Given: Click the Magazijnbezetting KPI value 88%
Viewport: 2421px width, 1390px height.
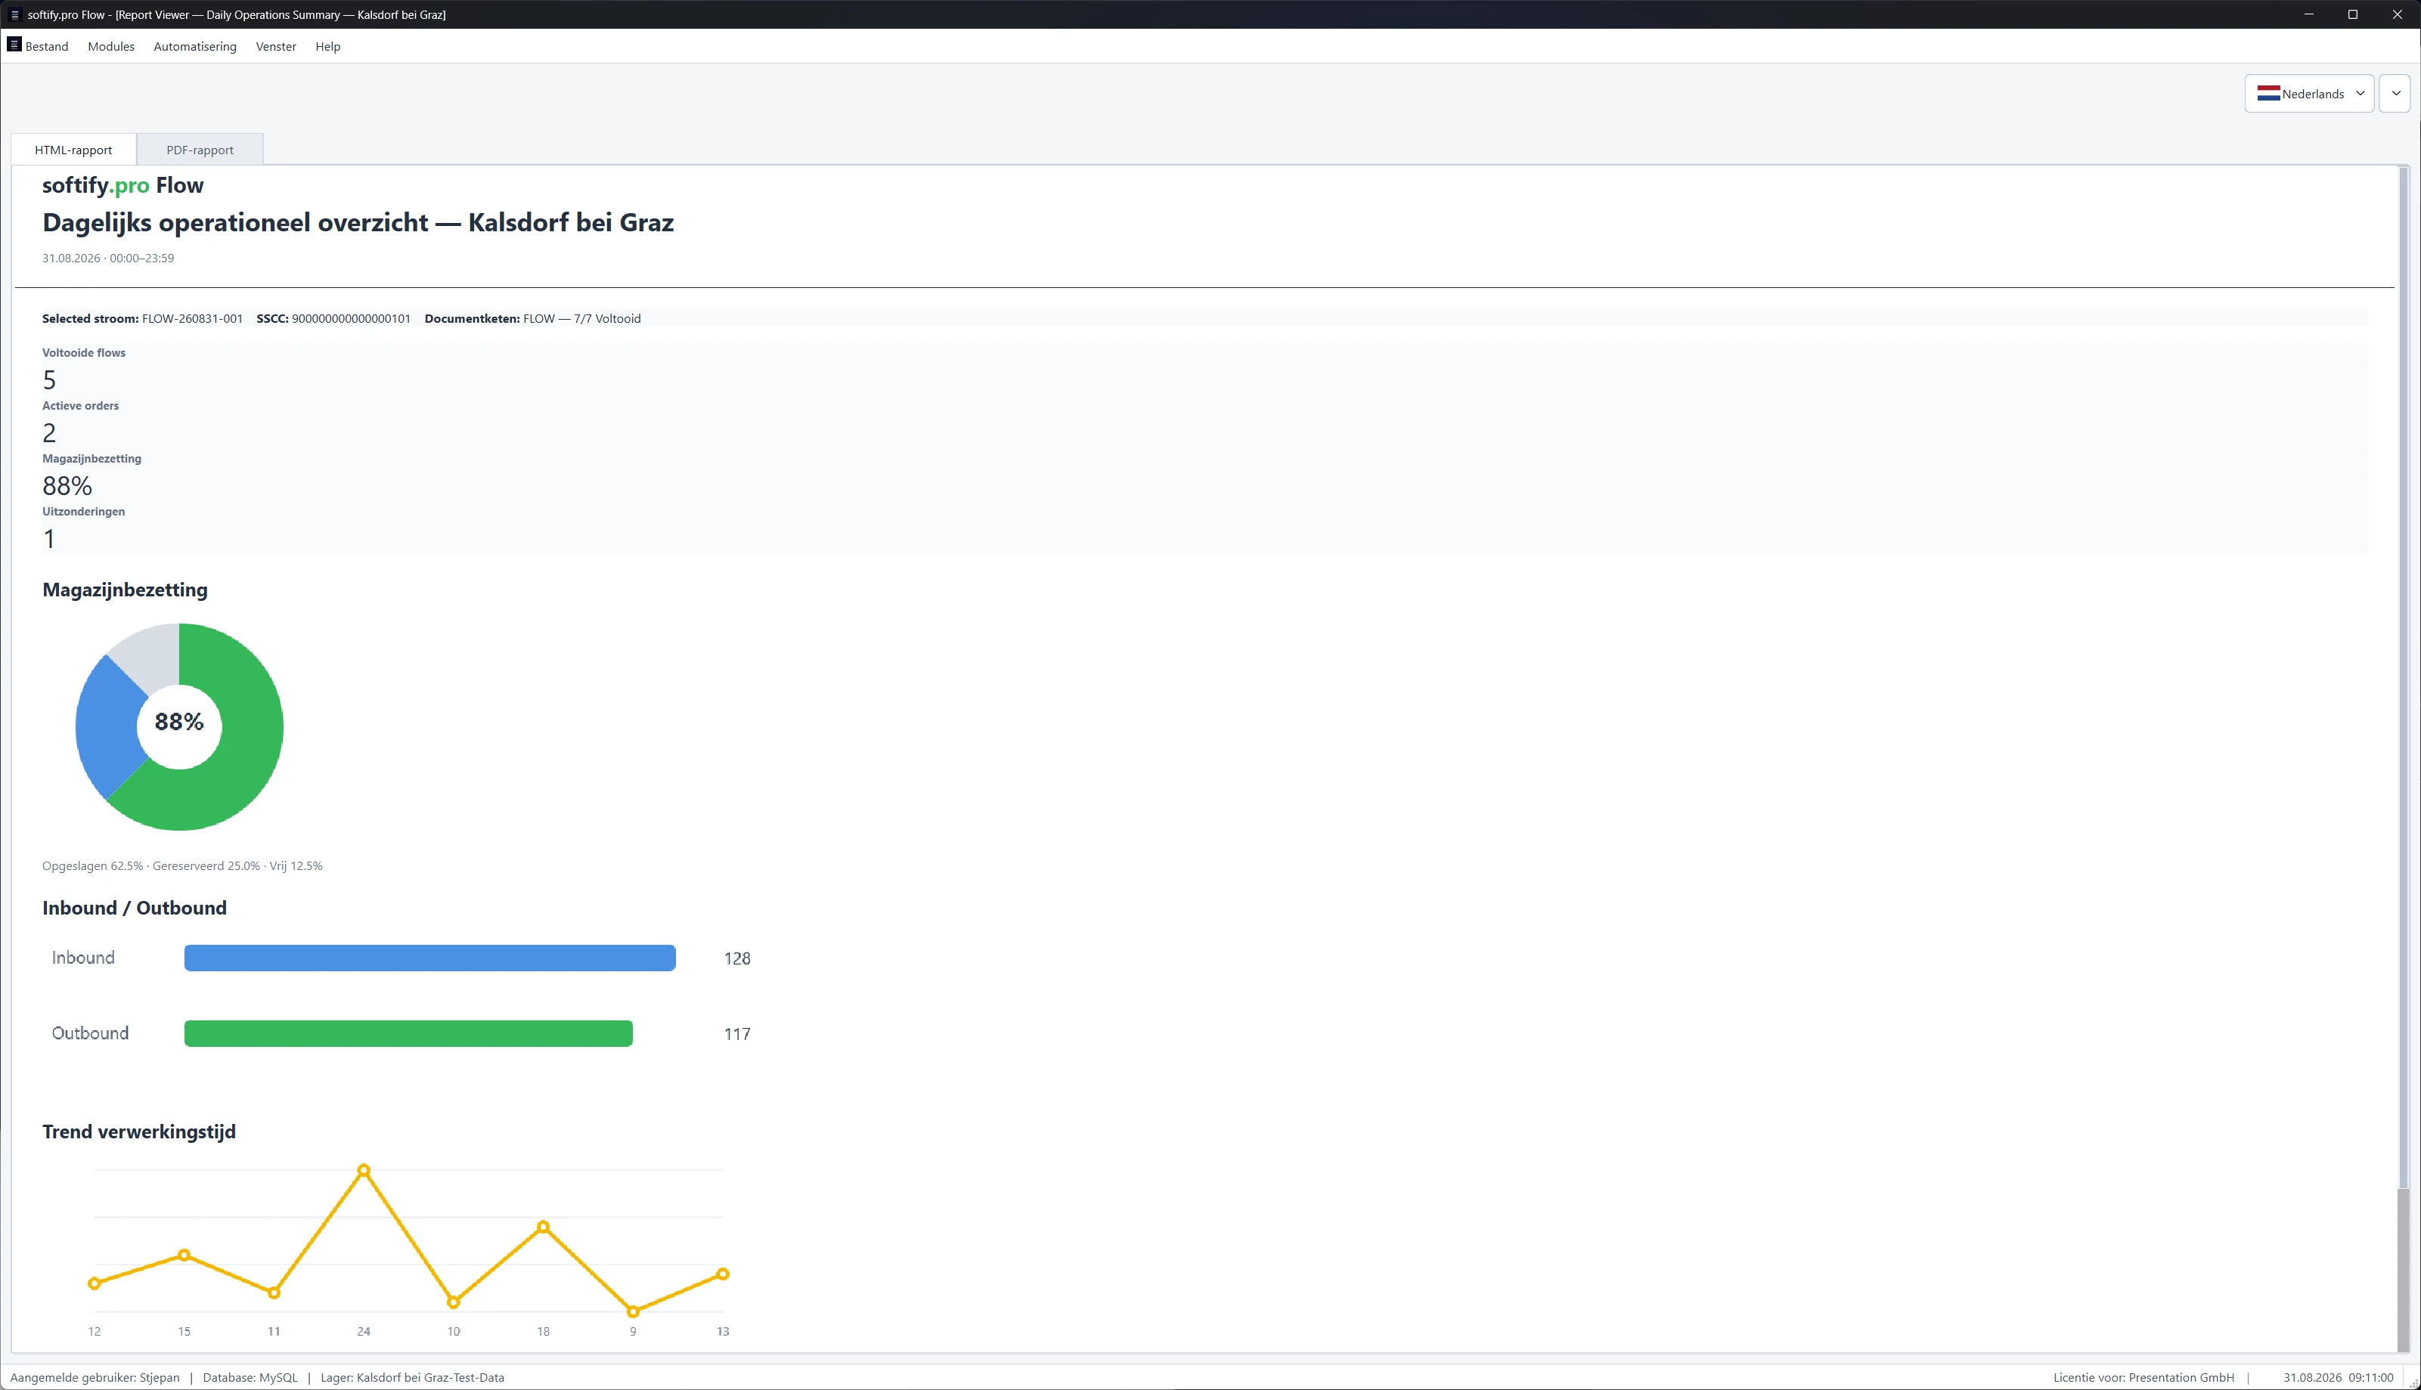Looking at the screenshot, I should 67,486.
